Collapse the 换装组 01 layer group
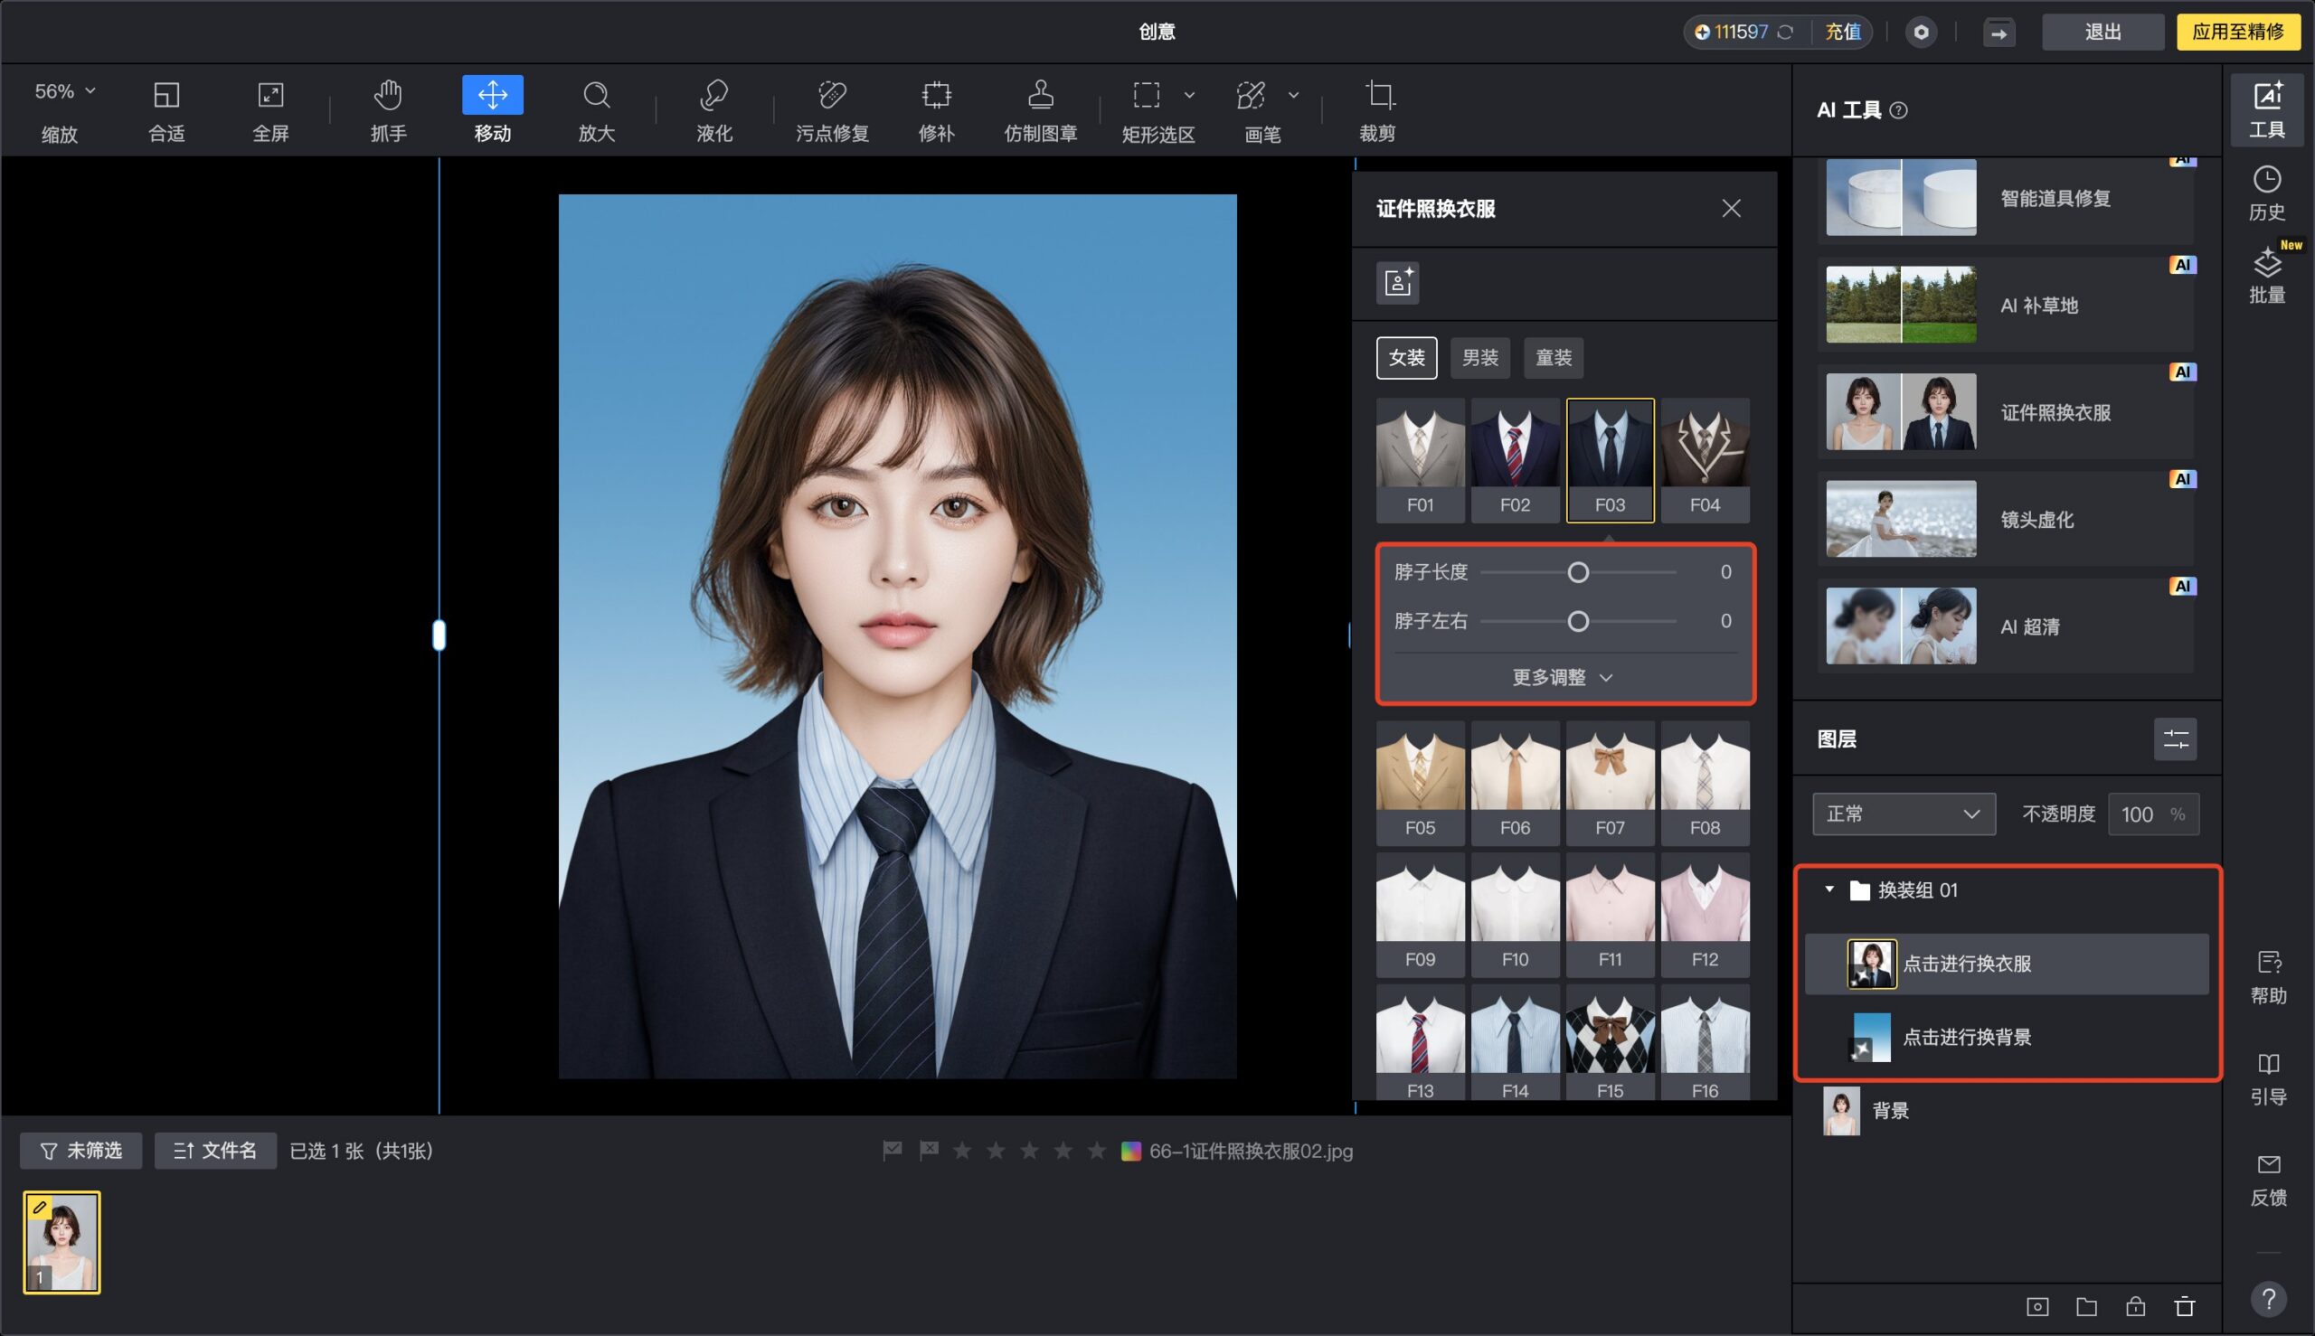2315x1336 pixels. tap(1828, 889)
